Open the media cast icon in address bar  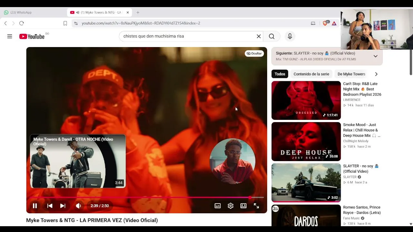pyautogui.click(x=313, y=23)
